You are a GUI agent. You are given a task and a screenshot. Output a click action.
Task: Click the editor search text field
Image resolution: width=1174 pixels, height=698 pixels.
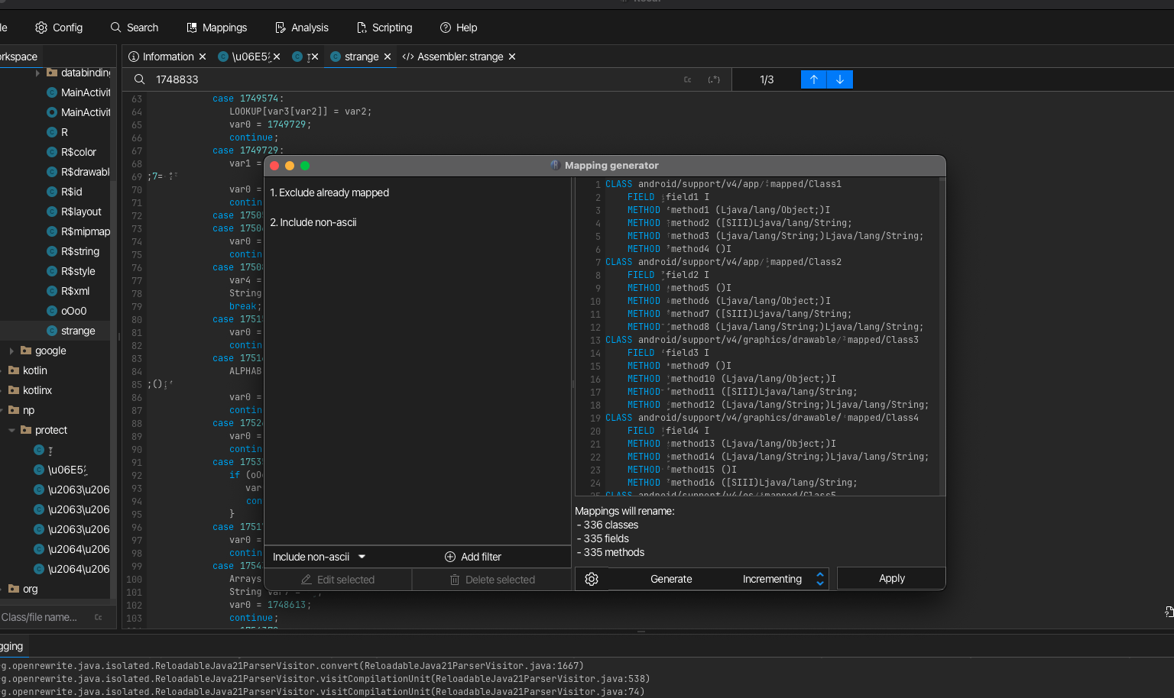pos(413,79)
